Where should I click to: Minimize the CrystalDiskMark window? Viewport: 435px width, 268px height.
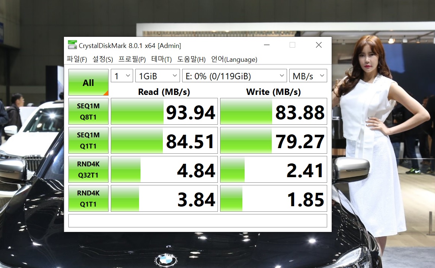click(x=267, y=45)
